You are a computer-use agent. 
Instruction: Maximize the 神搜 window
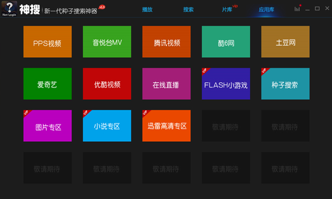(x=317, y=8)
